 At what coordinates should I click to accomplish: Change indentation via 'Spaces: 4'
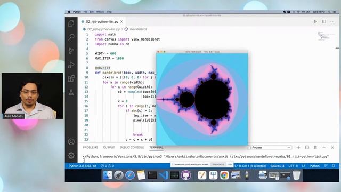277,166
